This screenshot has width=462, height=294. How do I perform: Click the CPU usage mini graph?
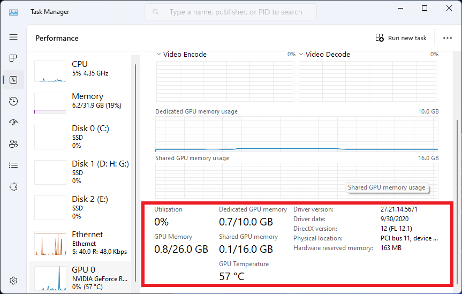point(50,71)
